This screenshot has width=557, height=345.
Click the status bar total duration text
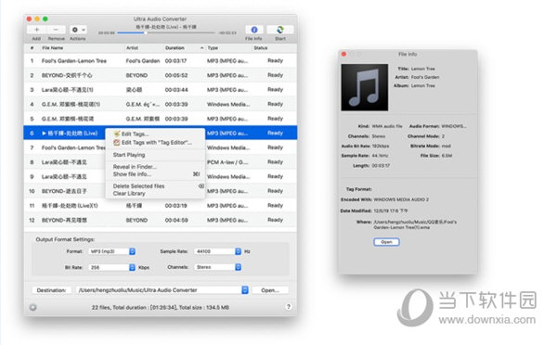pos(161,307)
